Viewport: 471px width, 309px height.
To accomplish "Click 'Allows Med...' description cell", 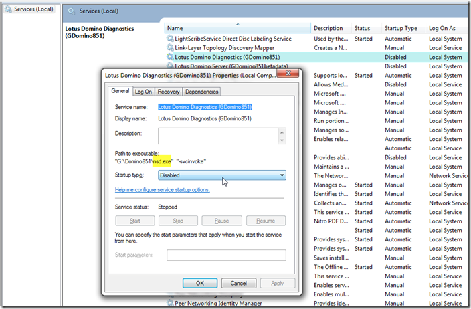I will pos(331,84).
